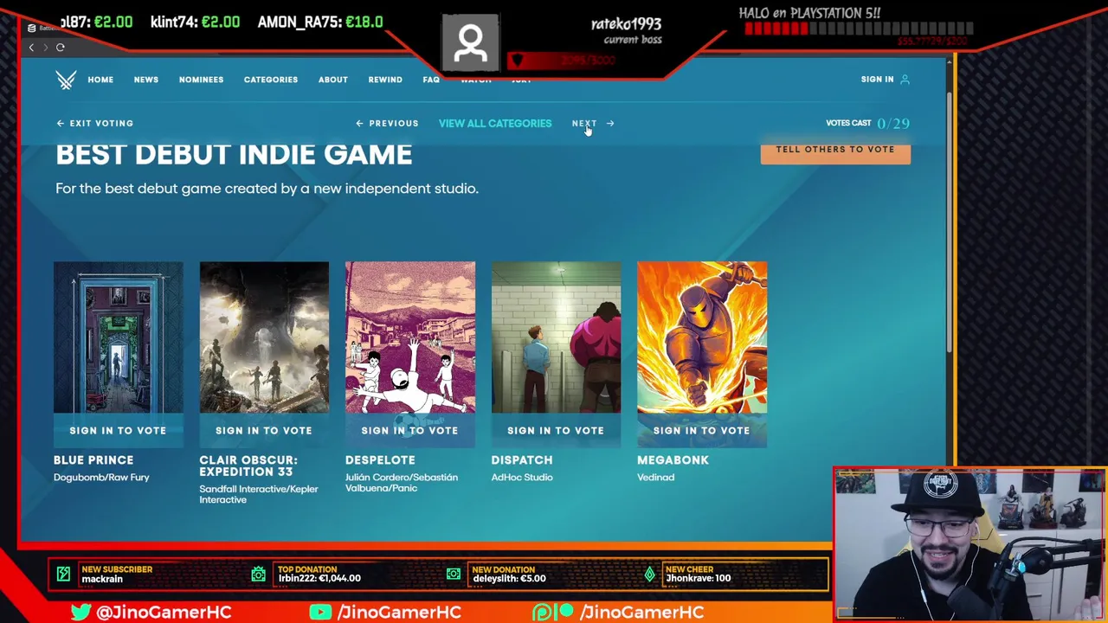Select Blue Prince cover art
Image resolution: width=1108 pixels, height=623 pixels.
coord(119,337)
